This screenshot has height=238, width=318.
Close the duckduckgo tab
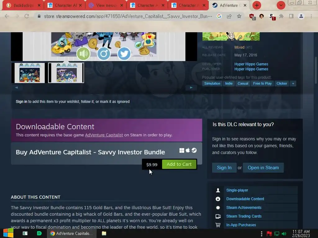click(x=39, y=5)
